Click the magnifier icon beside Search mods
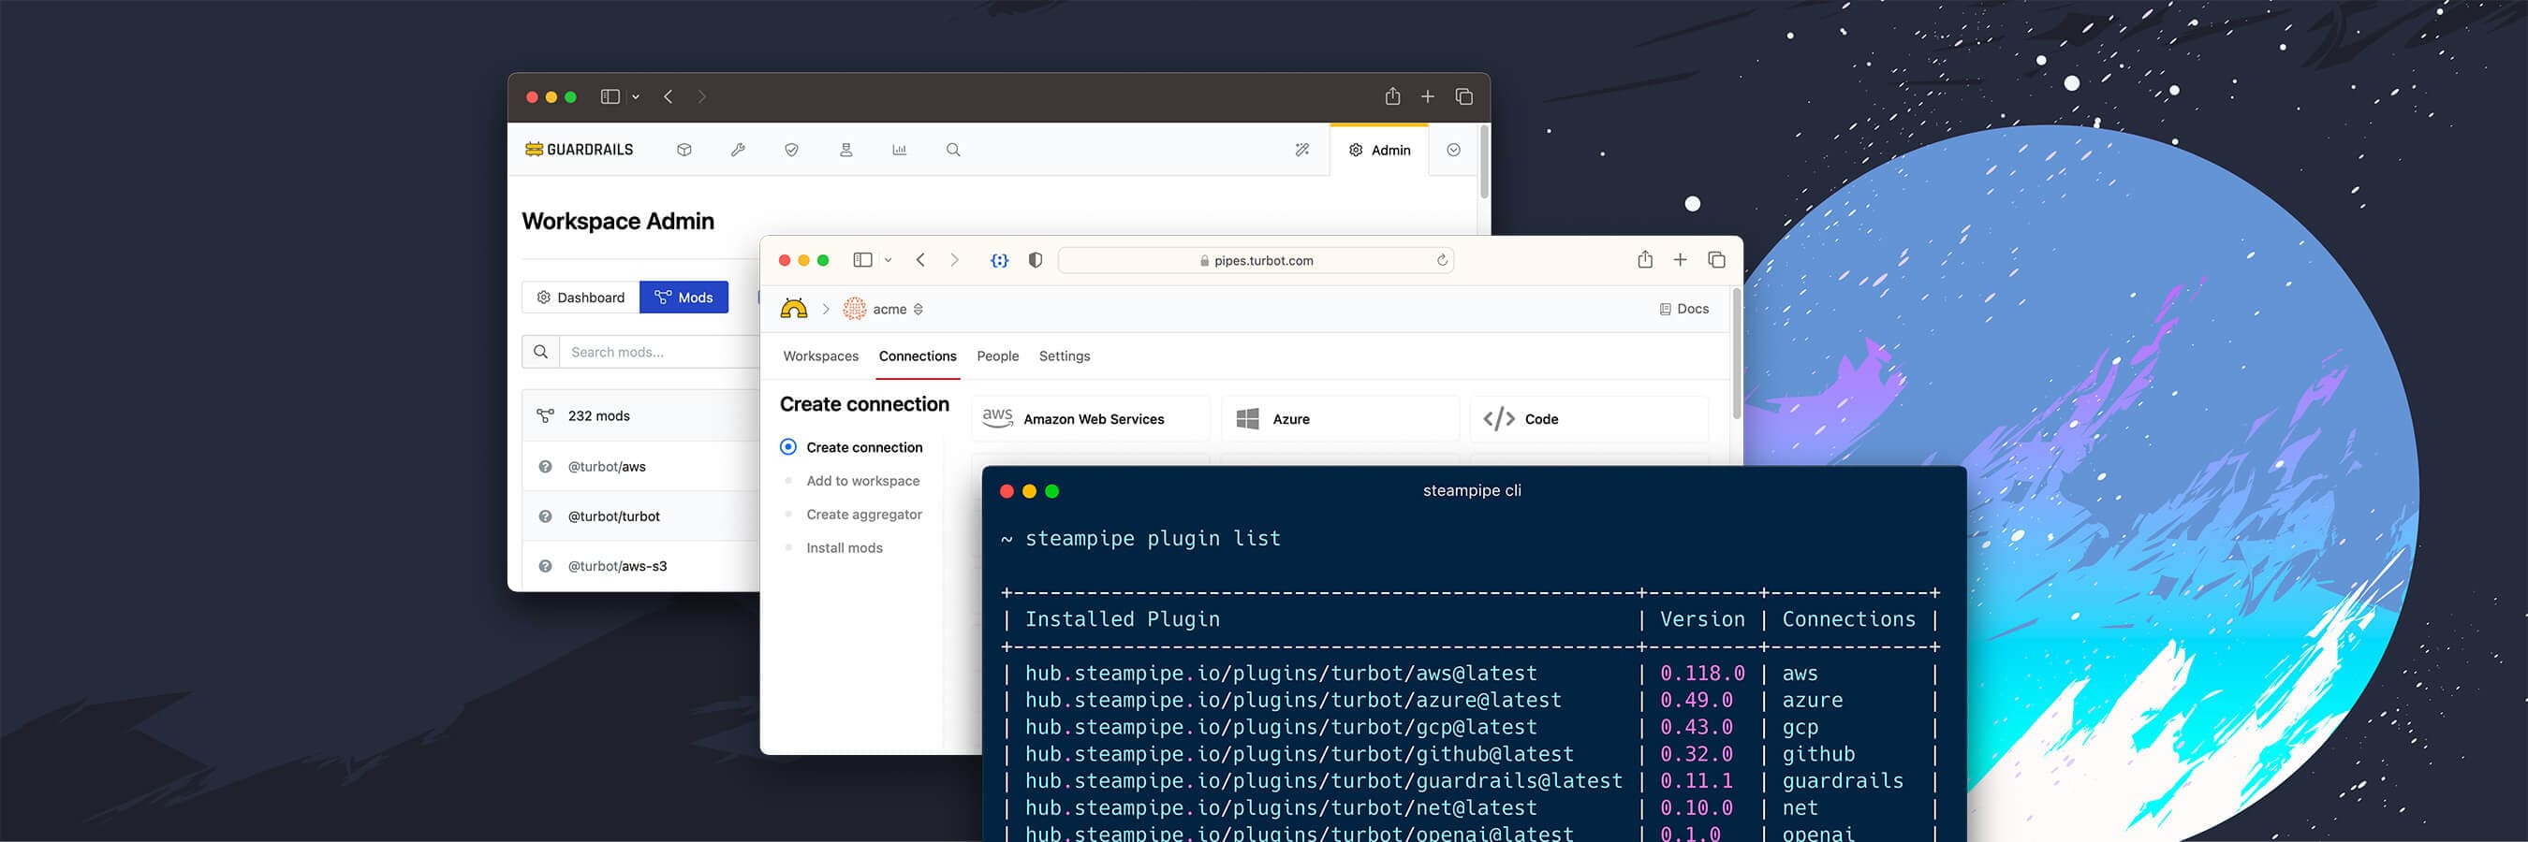This screenshot has width=2528, height=842. click(x=541, y=352)
